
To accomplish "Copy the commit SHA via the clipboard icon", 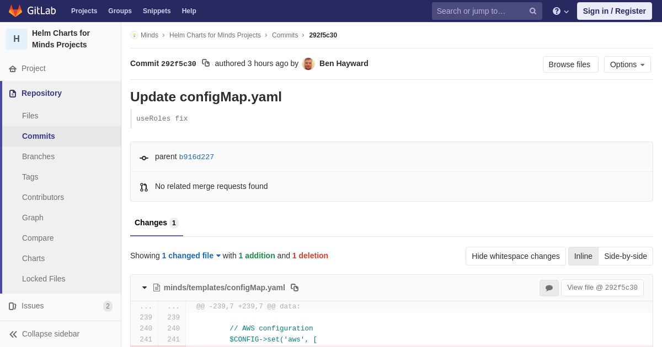I will click(x=206, y=63).
